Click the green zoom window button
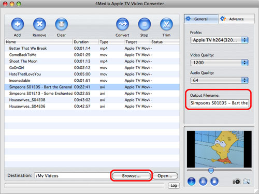 tap(19, 4)
